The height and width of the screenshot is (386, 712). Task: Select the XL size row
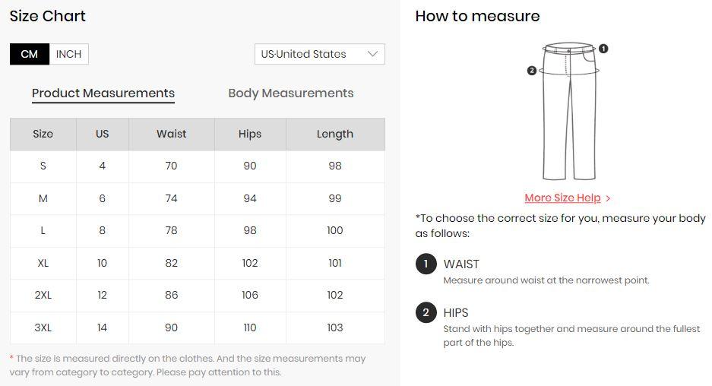198,263
